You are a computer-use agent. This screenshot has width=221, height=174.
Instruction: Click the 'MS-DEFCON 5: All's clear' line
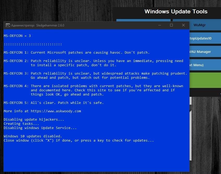click(53, 103)
